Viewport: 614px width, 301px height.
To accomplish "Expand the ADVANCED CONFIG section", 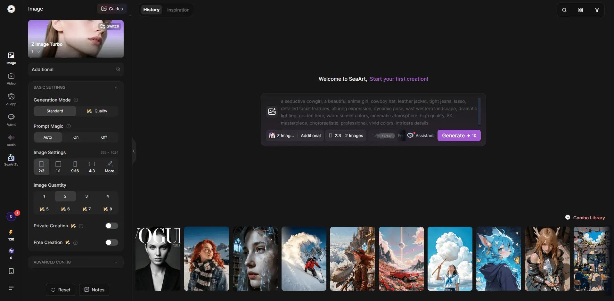I will (76, 262).
